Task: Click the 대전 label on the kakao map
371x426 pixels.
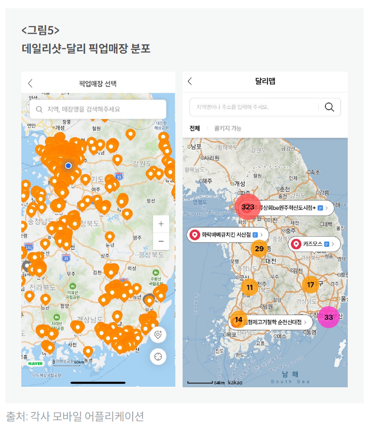Action: pyautogui.click(x=271, y=261)
